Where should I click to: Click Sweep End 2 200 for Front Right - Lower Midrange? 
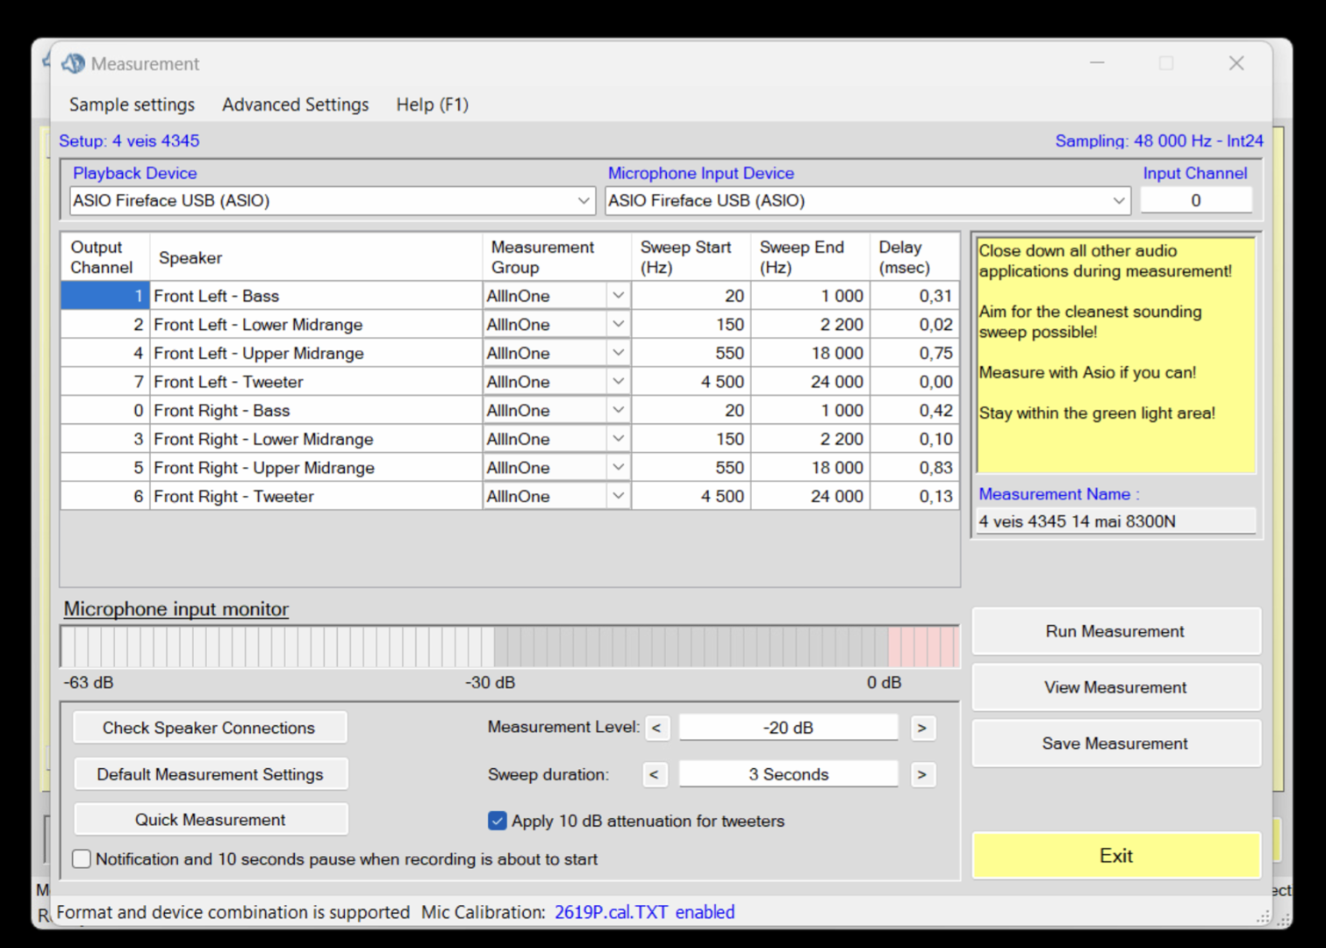pos(810,439)
